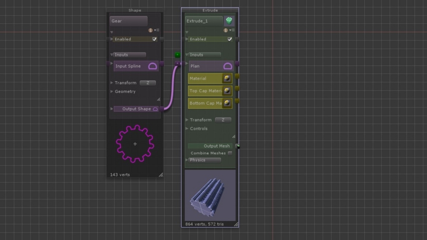427x240 pixels.
Task: Click the grey socket right of Extrude Enabled
Action: (237, 39)
